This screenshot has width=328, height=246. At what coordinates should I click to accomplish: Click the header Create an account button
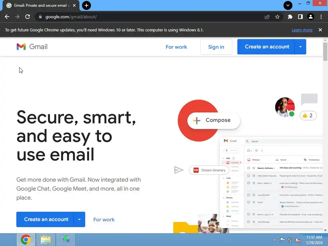(266, 47)
